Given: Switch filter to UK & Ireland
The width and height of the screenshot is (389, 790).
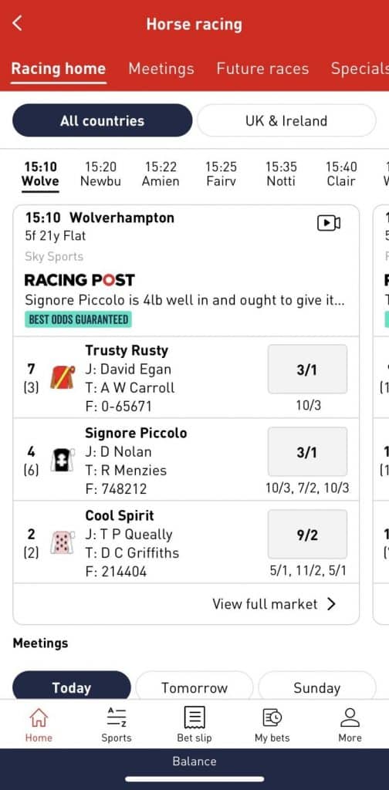Looking at the screenshot, I should [x=286, y=120].
